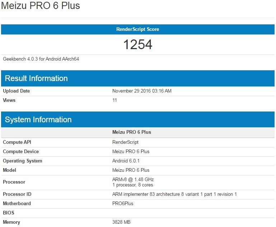The width and height of the screenshot is (276, 227).
Task: Select the ARMv8 @ 1.48 GHz text
Action: 133,179
